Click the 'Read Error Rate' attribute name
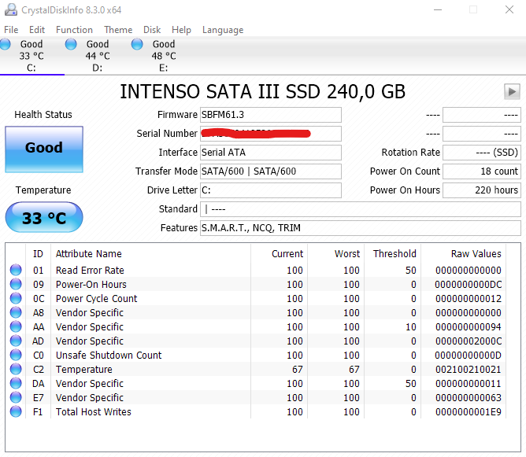Viewport: 526px width, 457px height. coord(90,270)
